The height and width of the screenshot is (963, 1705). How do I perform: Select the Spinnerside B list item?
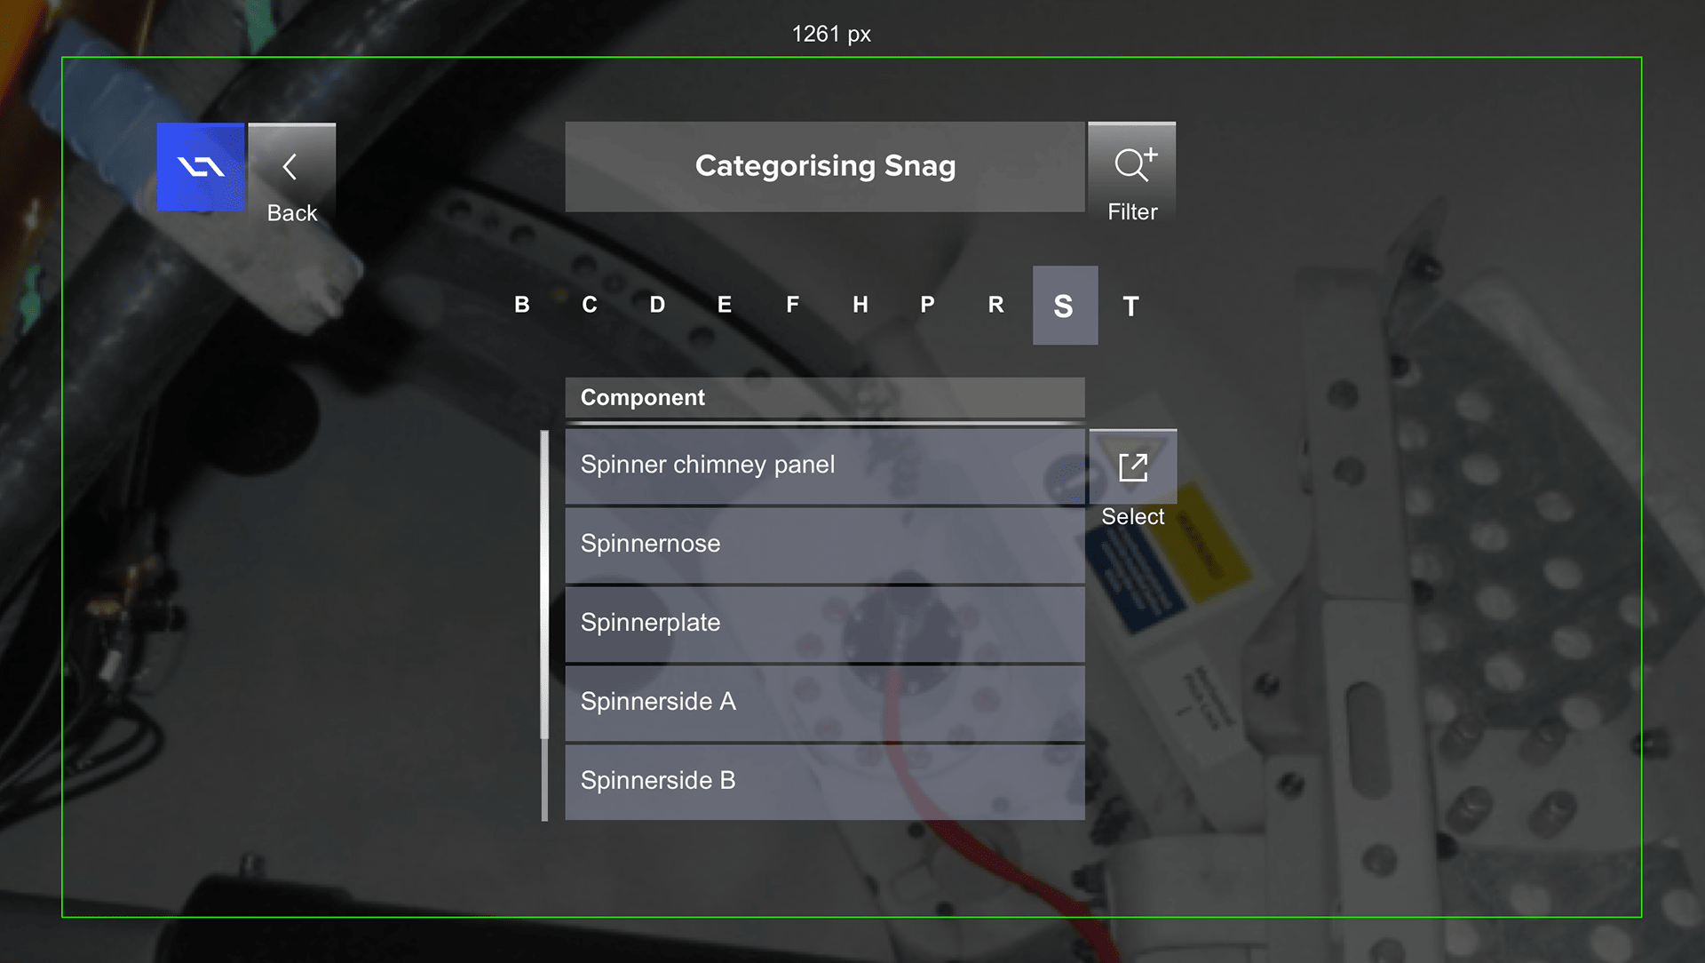(825, 782)
